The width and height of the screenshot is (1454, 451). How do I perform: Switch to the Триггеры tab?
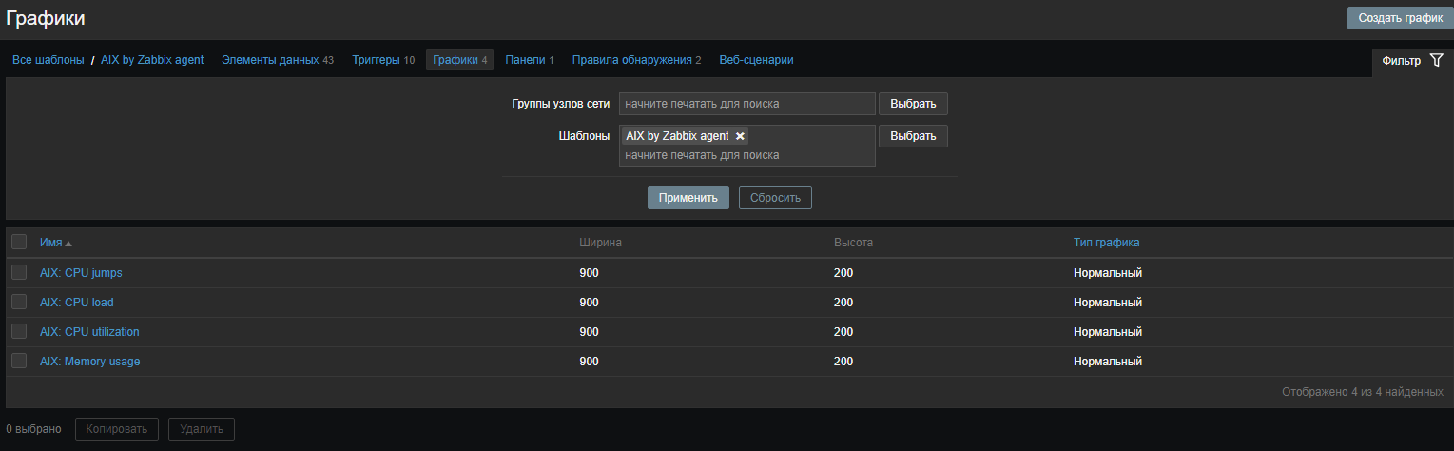click(x=376, y=60)
